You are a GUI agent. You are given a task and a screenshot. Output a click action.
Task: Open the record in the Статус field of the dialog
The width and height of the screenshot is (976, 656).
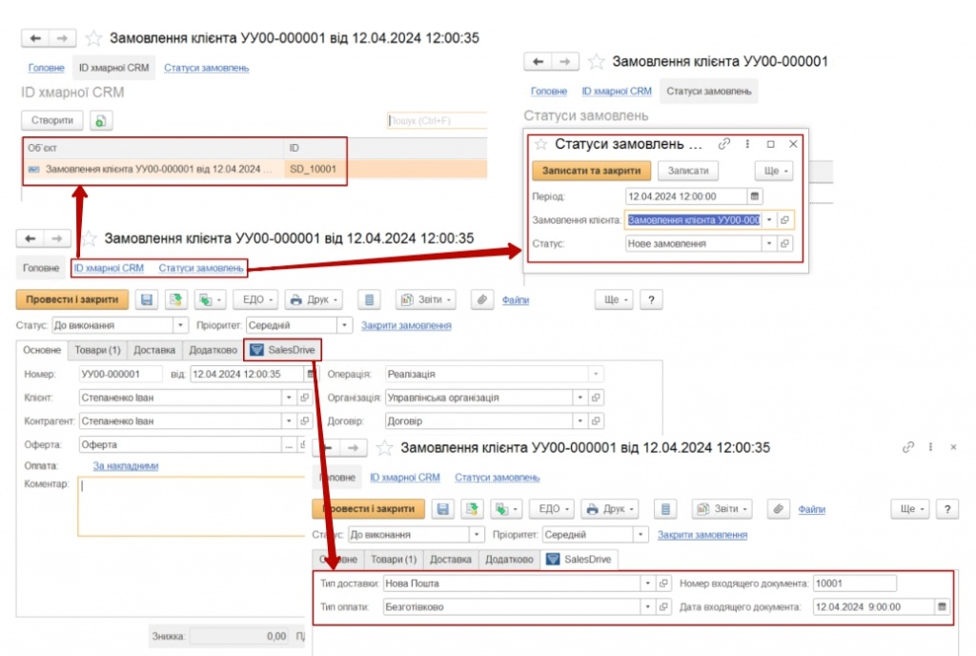(x=786, y=244)
